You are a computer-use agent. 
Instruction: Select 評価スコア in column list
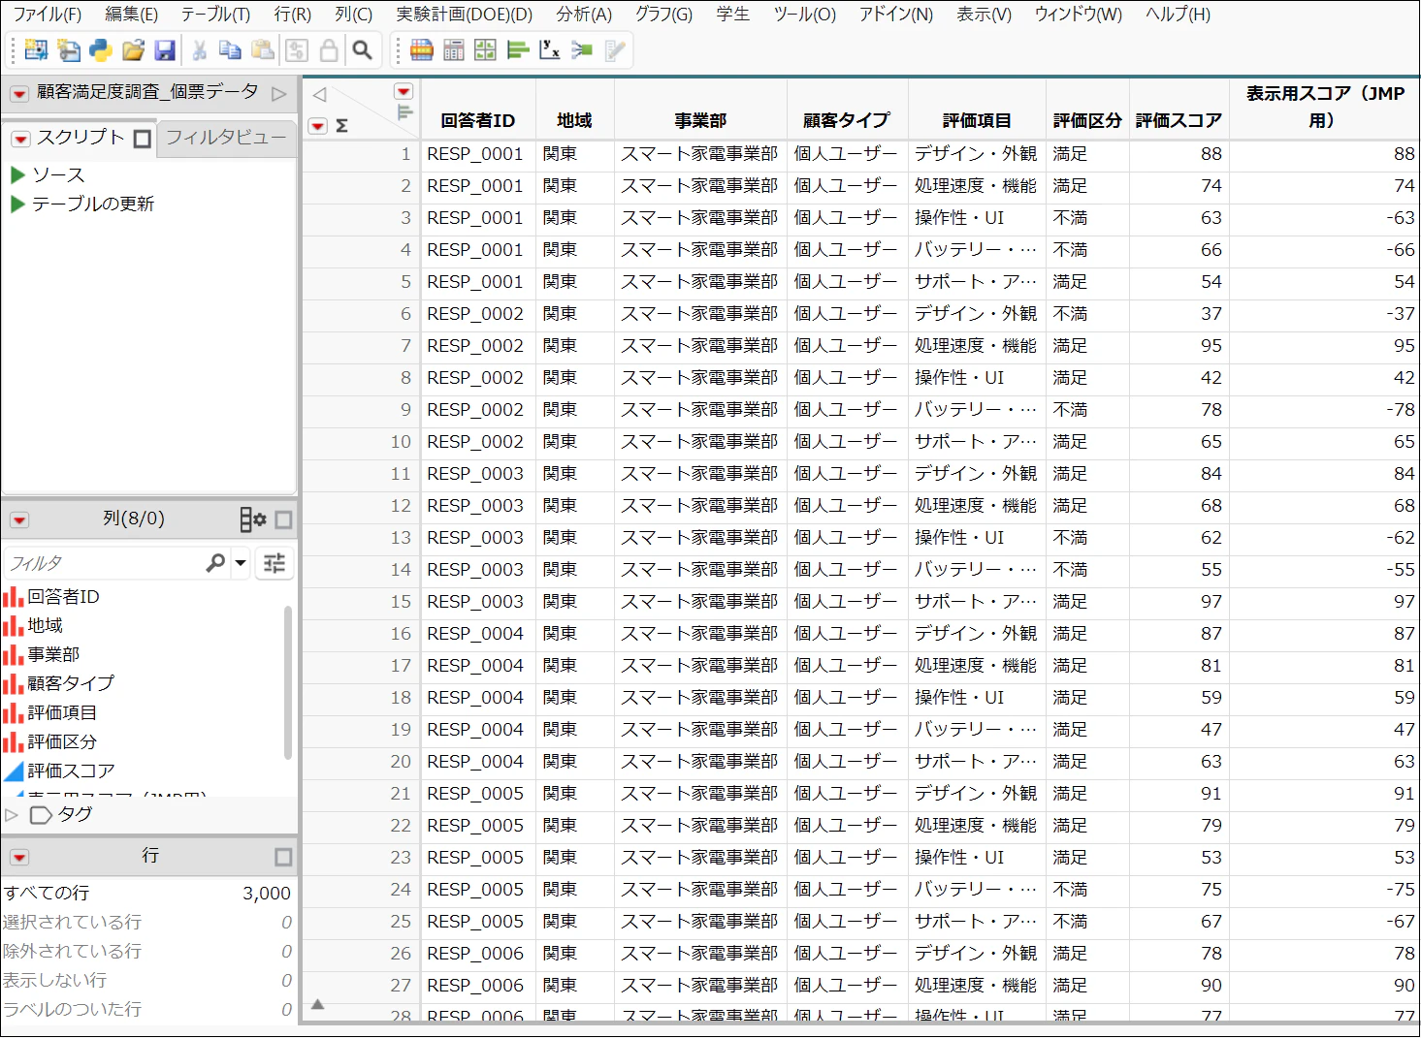coord(71,771)
